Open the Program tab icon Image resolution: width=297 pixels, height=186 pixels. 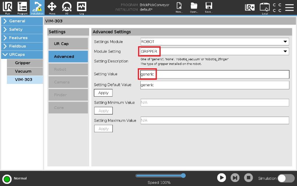coord(22,8)
